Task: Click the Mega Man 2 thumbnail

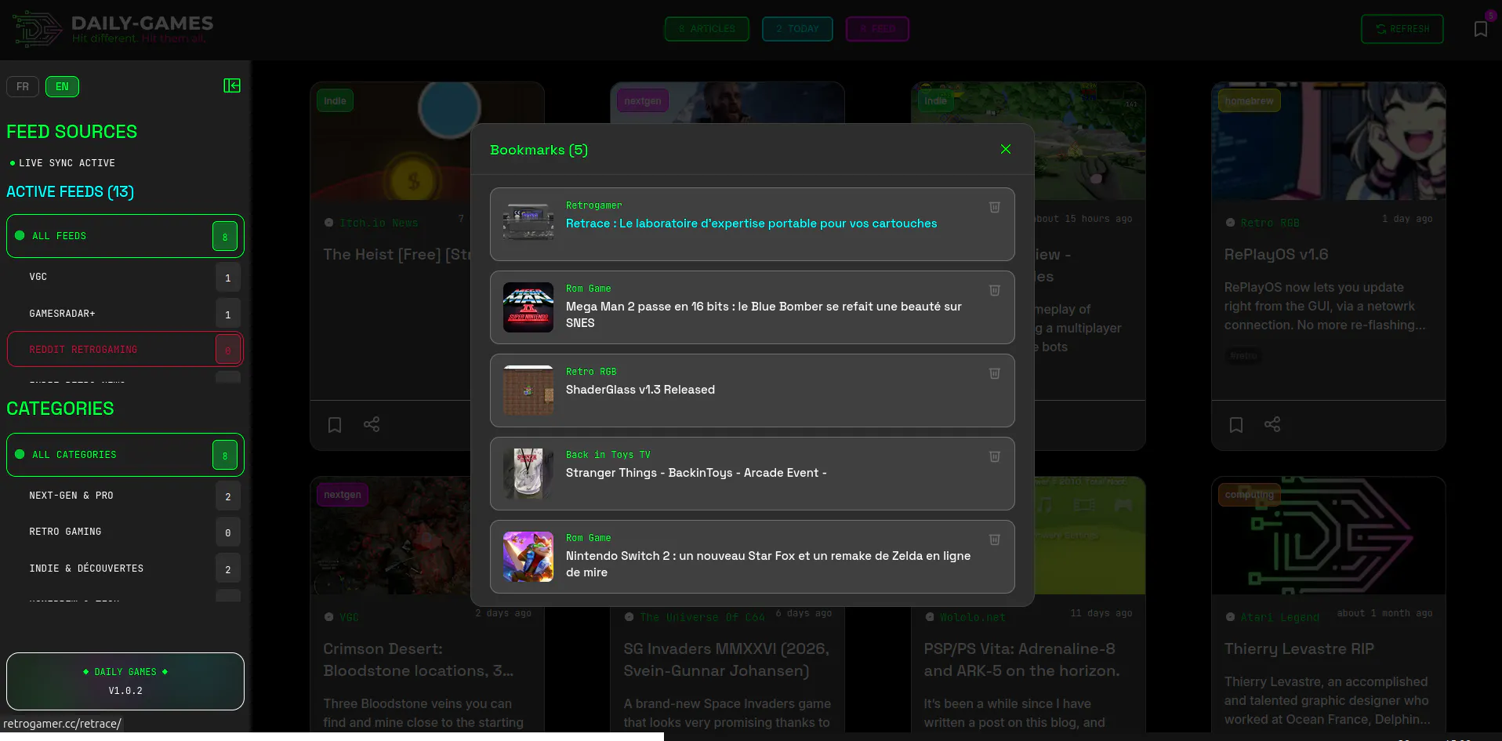Action: click(528, 307)
